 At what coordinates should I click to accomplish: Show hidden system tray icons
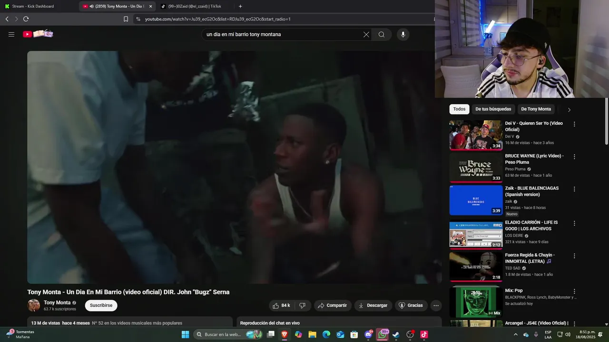516,334
